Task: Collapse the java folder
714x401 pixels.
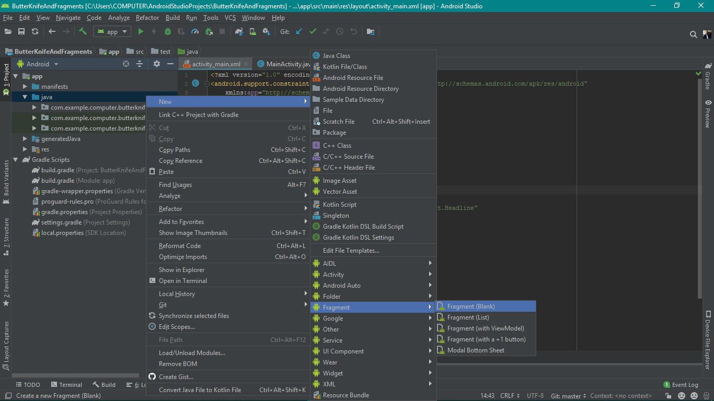Action: pos(25,97)
